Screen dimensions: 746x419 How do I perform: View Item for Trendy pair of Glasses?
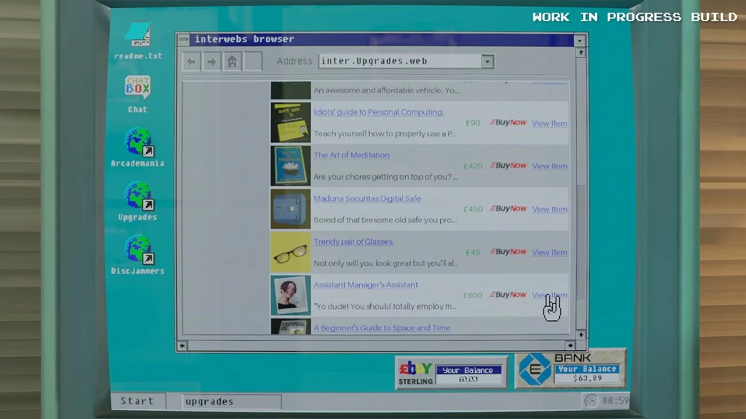click(x=550, y=253)
